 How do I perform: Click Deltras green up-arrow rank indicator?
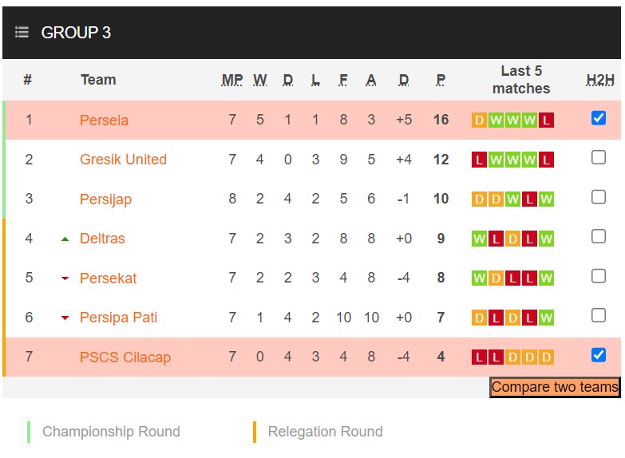65,239
